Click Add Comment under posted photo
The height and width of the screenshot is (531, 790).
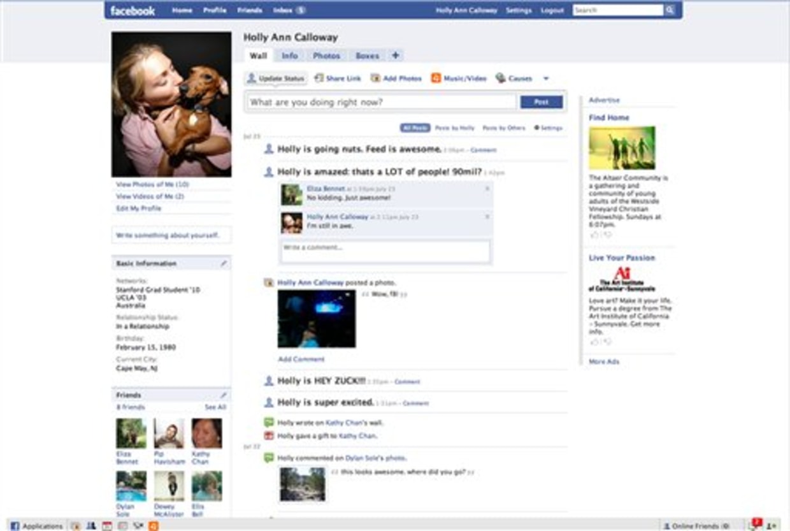coord(301,359)
